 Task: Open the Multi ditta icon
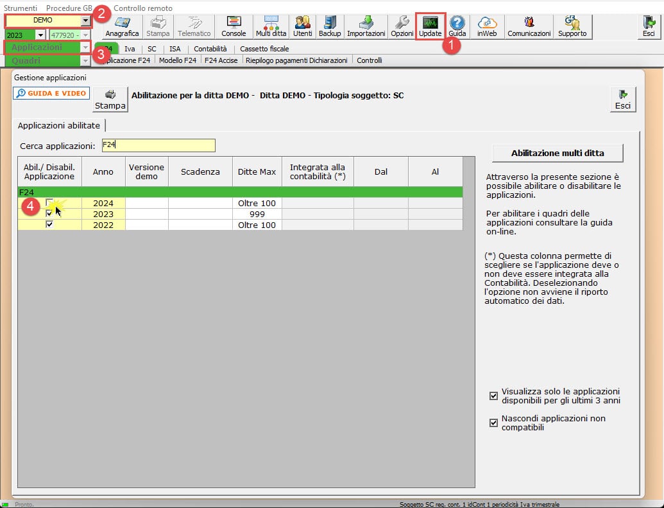tap(271, 26)
